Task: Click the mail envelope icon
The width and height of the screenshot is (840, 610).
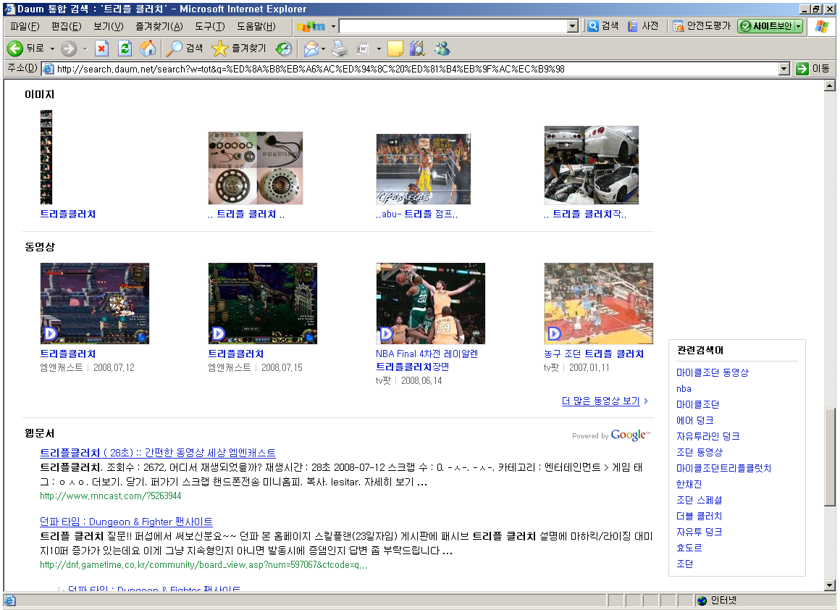Action: [x=311, y=49]
